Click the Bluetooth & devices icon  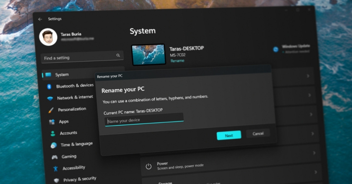pos(49,87)
